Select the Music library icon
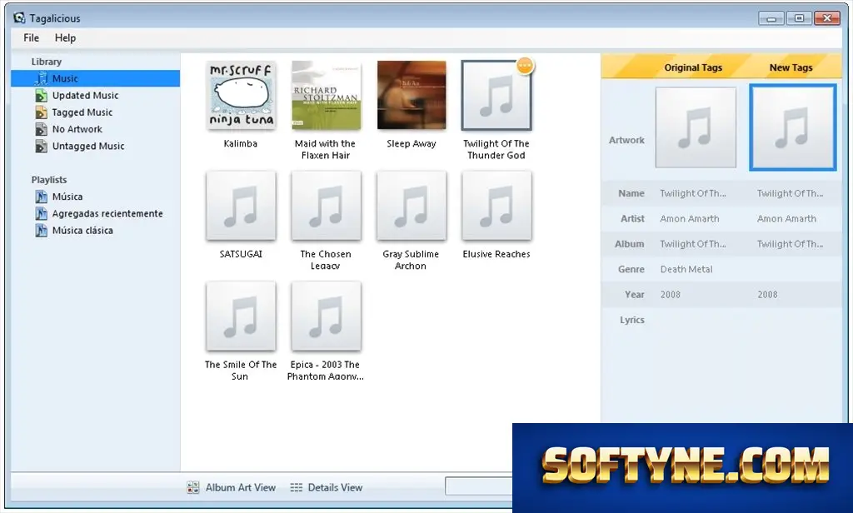Viewport: 853px width, 513px height. coord(42,78)
